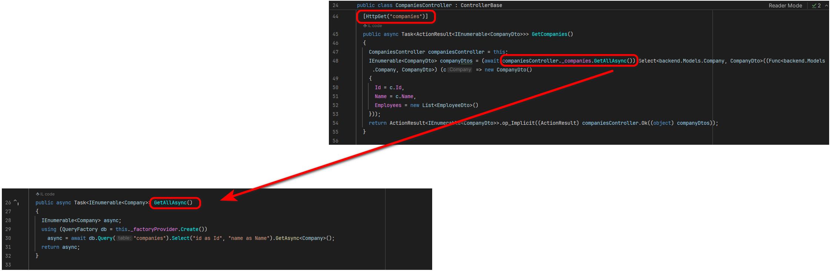This screenshot has height=271, width=831.
Task: Click the 'table:' parameter inlay hint
Action: [x=124, y=238]
